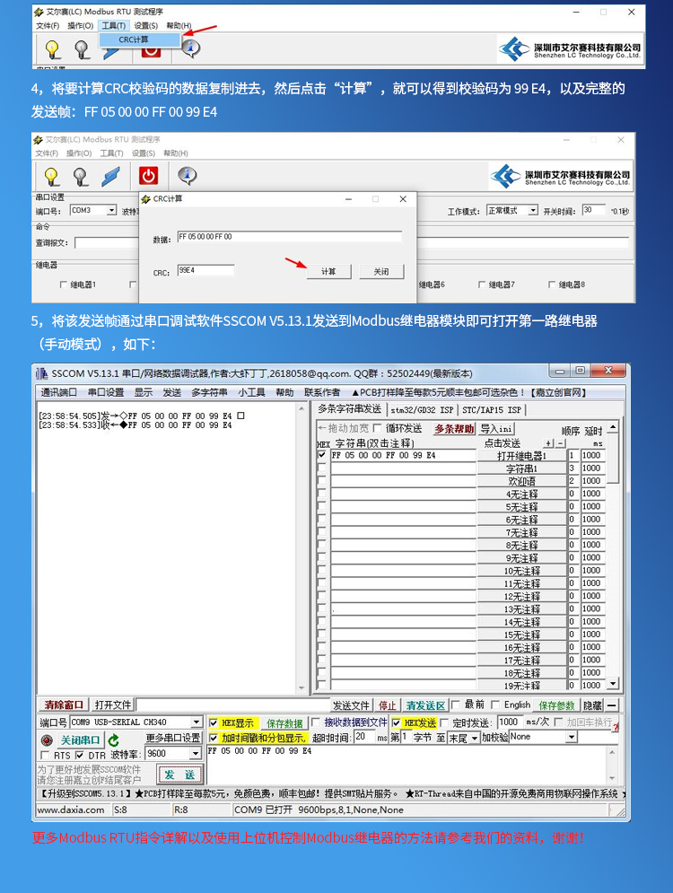This screenshot has width=673, height=893.
Task: Expand the 波特率 9600 baud rate dropdown
Action: 196,755
